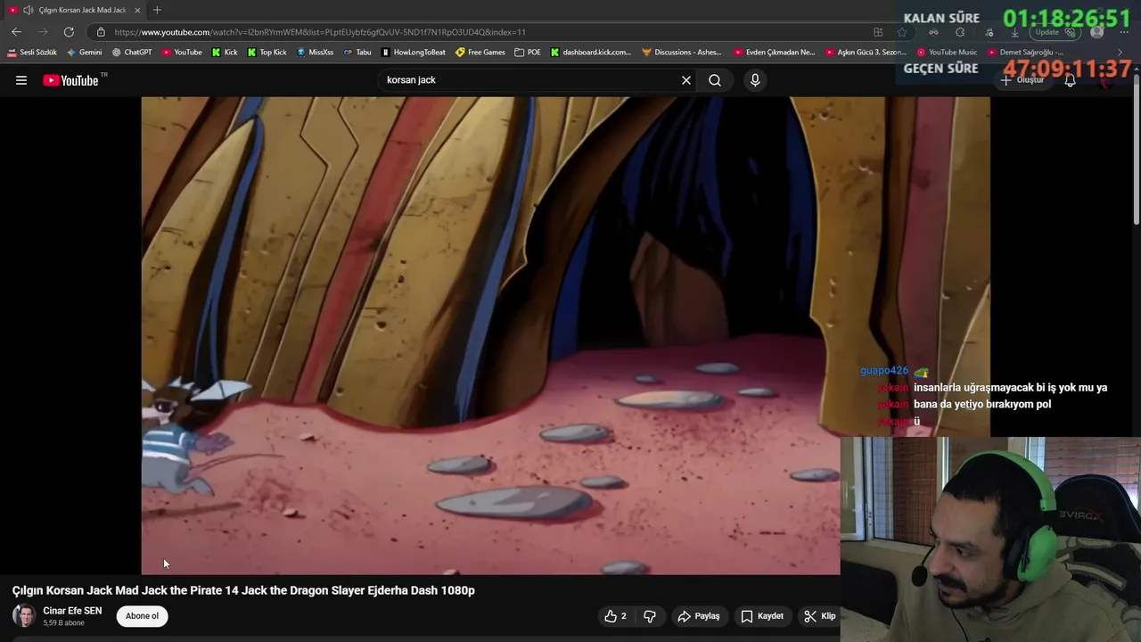Reload the page with refresh icon
The height and width of the screenshot is (642, 1141).
click(69, 32)
